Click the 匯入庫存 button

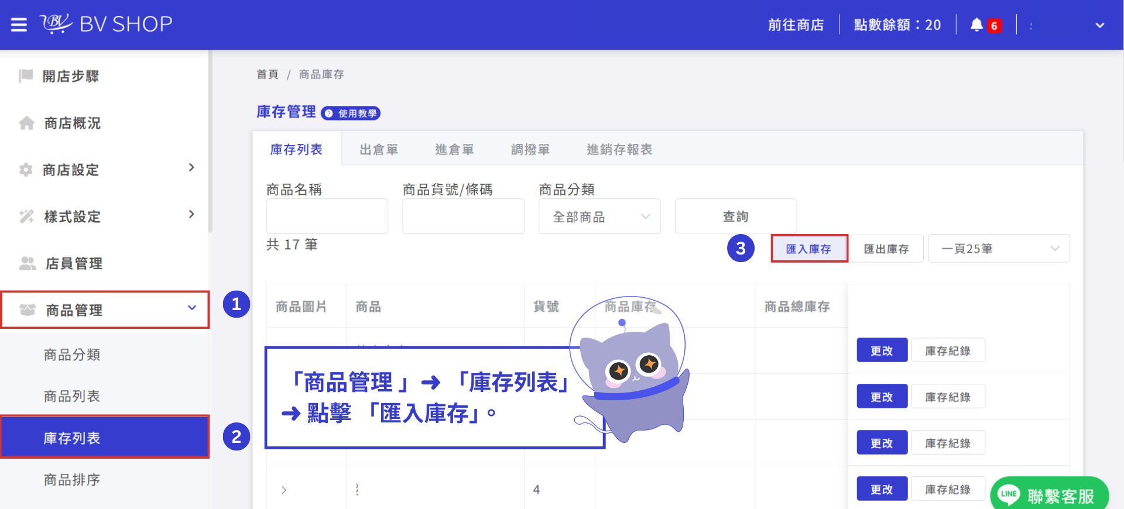(x=809, y=249)
